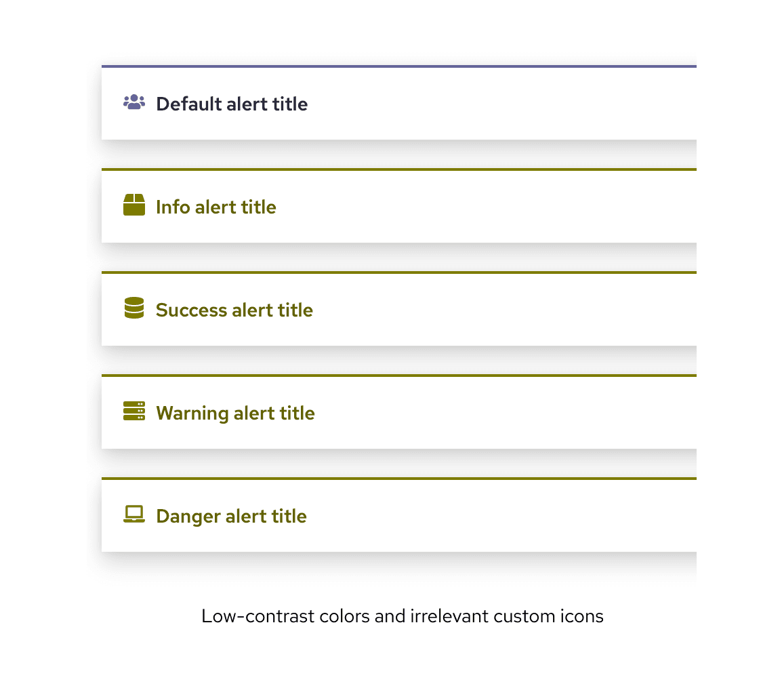Click blank space right of Warning alert title
Screen dimensions: 782x686
[x=501, y=413]
